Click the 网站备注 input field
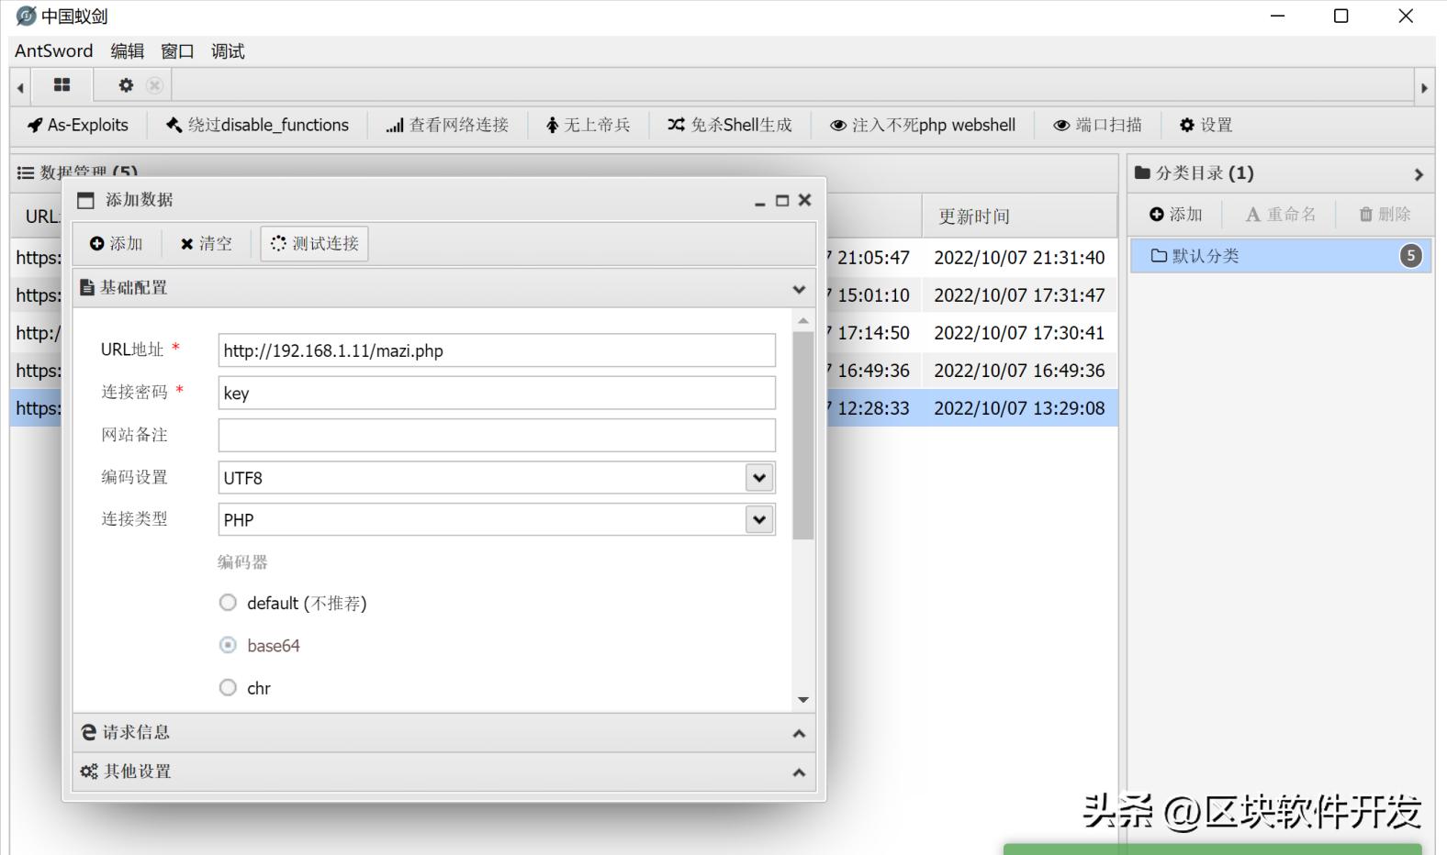This screenshot has width=1447, height=855. pyautogui.click(x=497, y=435)
